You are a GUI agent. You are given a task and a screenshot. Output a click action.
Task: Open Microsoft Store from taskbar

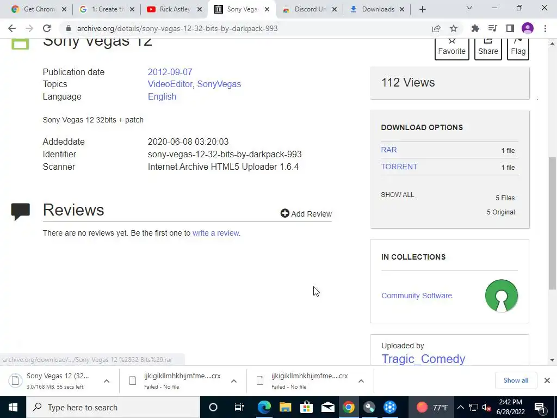coord(306,407)
